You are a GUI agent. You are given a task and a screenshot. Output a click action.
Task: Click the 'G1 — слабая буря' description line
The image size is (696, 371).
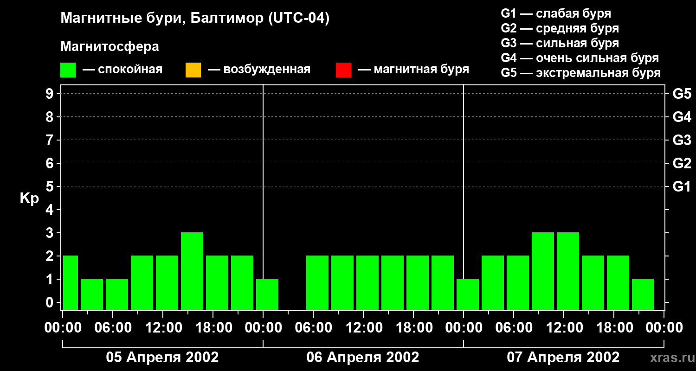556,13
